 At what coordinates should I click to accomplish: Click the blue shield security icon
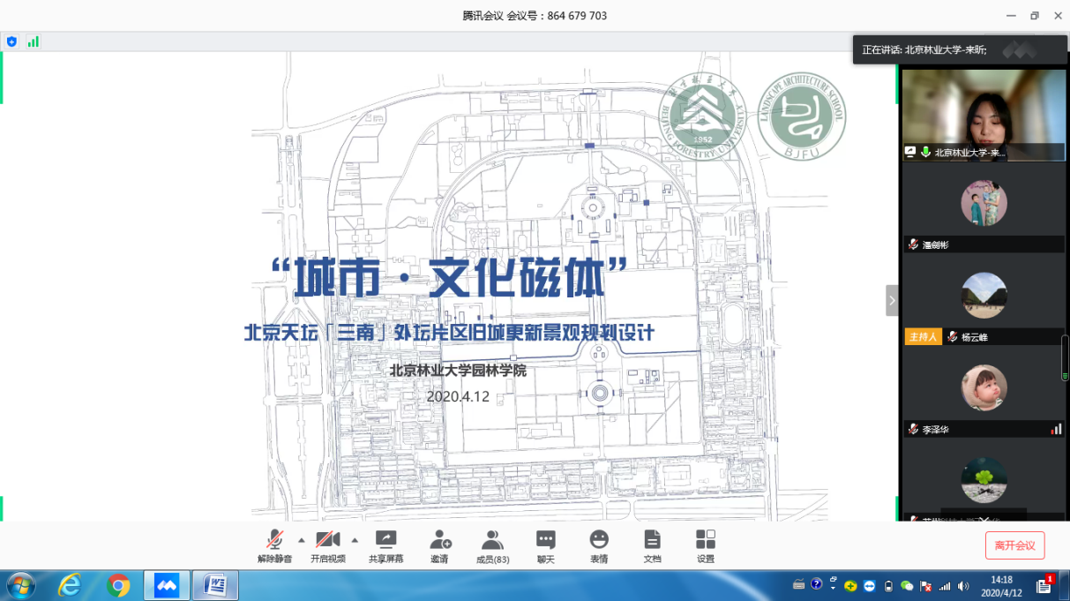tap(11, 41)
